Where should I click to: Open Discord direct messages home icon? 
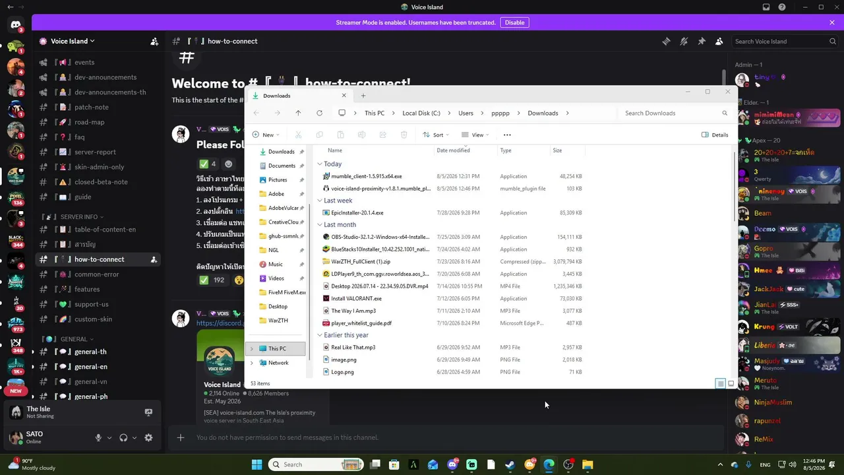click(x=16, y=25)
